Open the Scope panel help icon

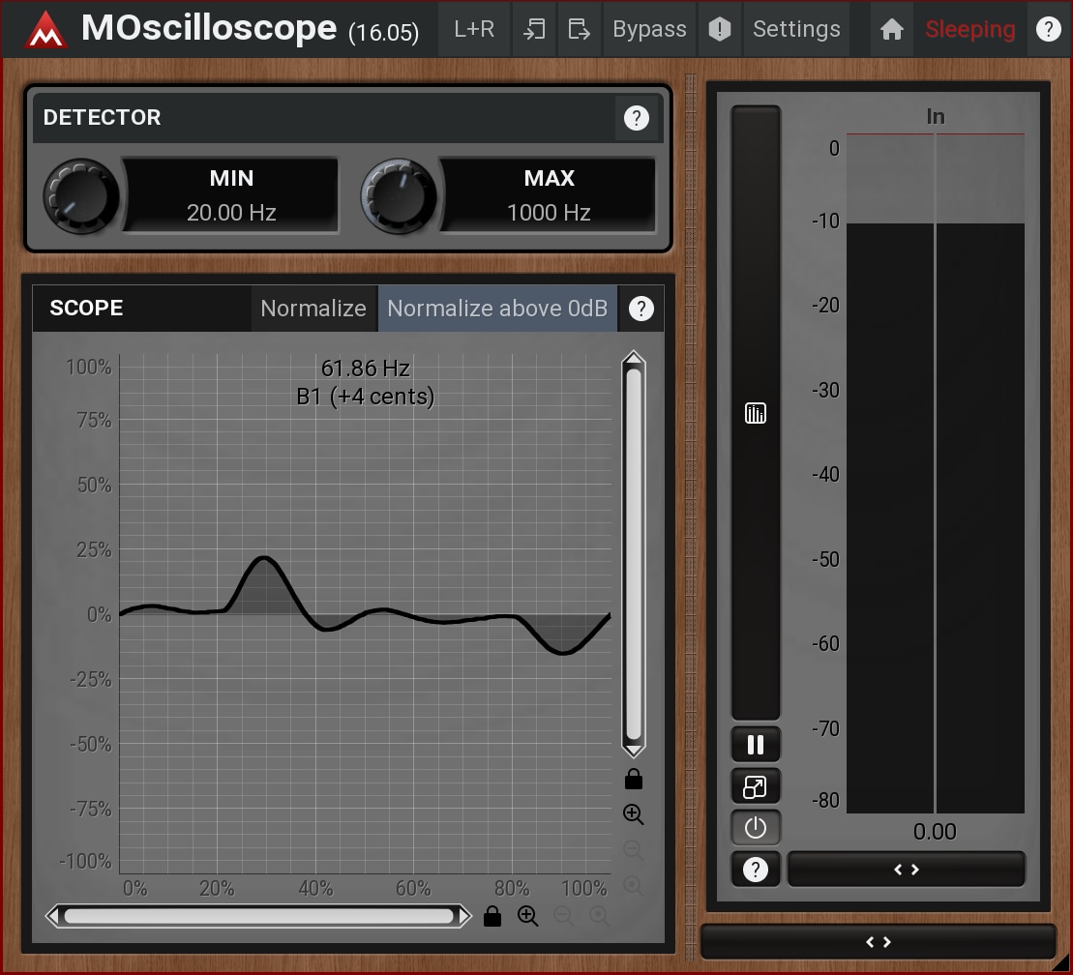[x=641, y=309]
